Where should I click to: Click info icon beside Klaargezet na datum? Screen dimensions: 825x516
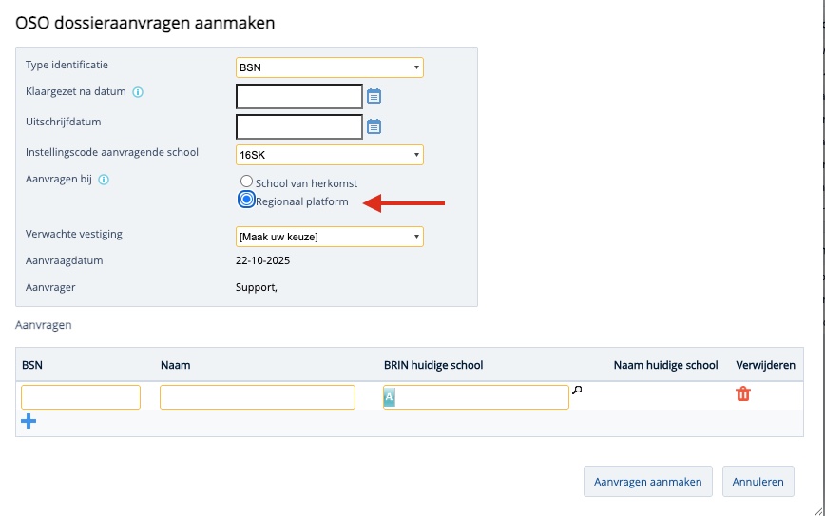tap(138, 92)
